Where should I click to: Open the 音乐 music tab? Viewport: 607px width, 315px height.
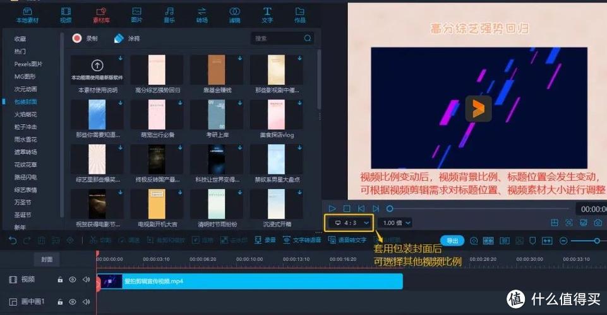click(x=169, y=16)
